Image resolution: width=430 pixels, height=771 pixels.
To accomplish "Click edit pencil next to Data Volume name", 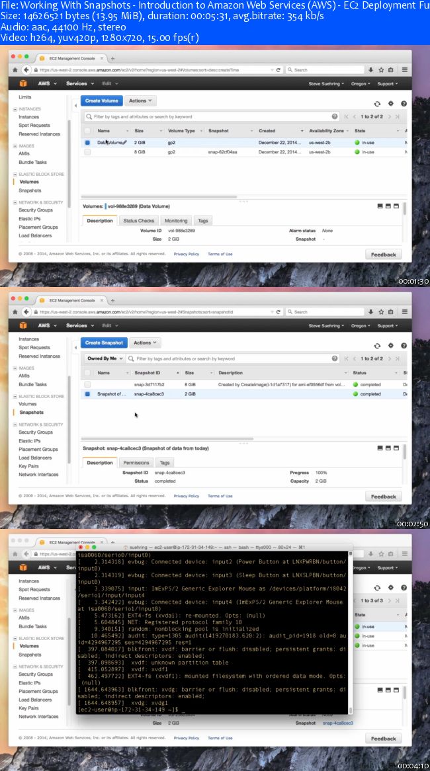I will pyautogui.click(x=124, y=143).
